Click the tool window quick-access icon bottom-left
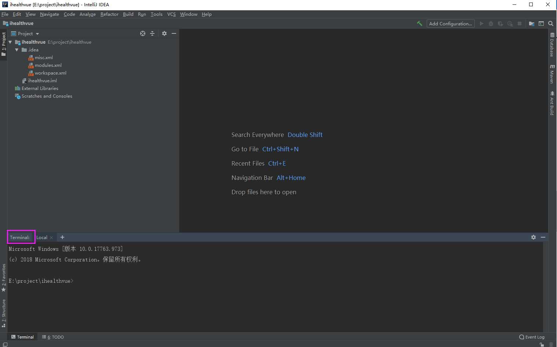Image resolution: width=557 pixels, height=347 pixels. [x=5, y=344]
